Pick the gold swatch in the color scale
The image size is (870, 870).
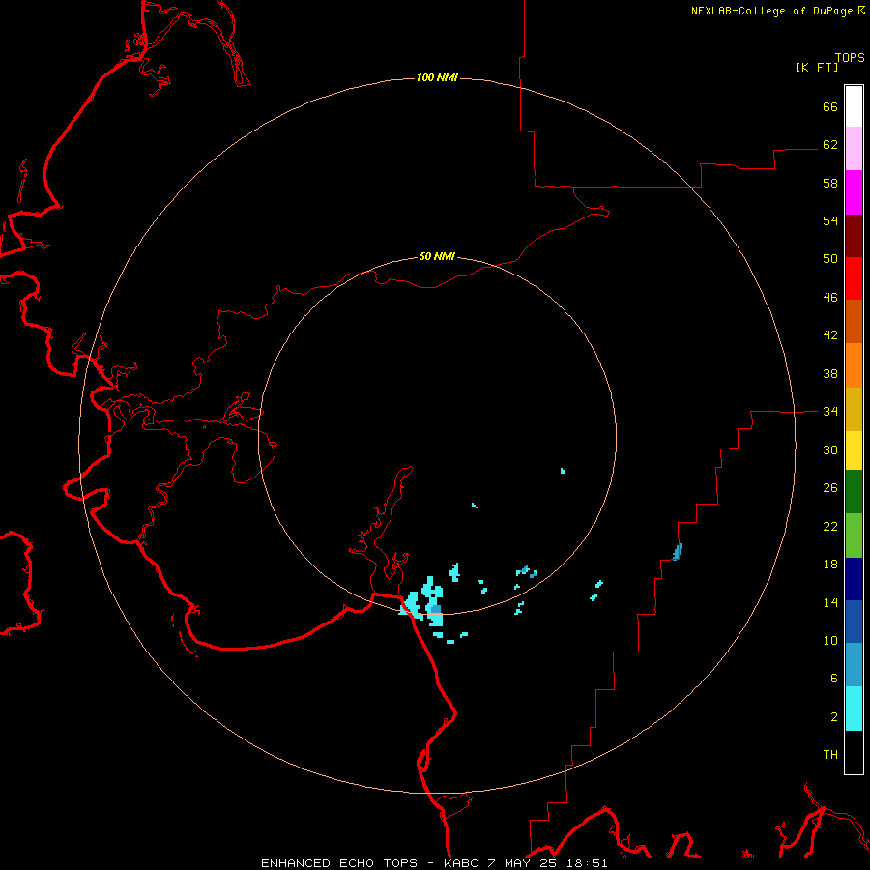(854, 409)
